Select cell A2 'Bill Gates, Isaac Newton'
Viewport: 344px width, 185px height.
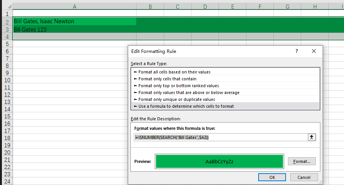(75, 21)
